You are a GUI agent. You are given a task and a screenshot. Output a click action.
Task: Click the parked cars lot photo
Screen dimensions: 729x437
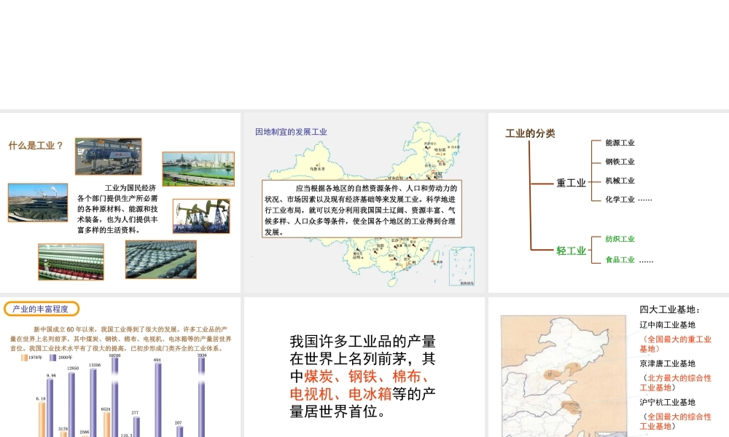pyautogui.click(x=161, y=259)
